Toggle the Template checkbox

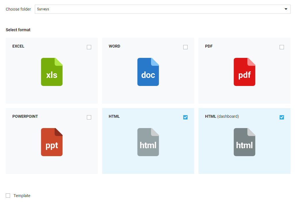coord(8,195)
